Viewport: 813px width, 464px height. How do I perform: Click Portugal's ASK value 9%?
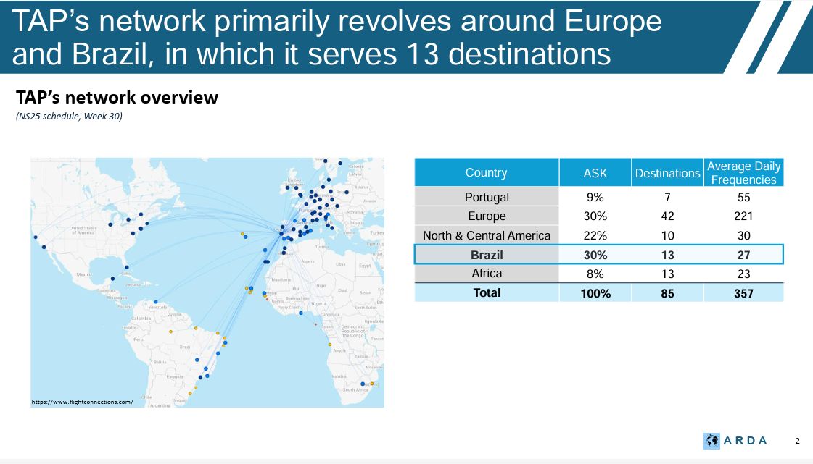pyautogui.click(x=595, y=197)
